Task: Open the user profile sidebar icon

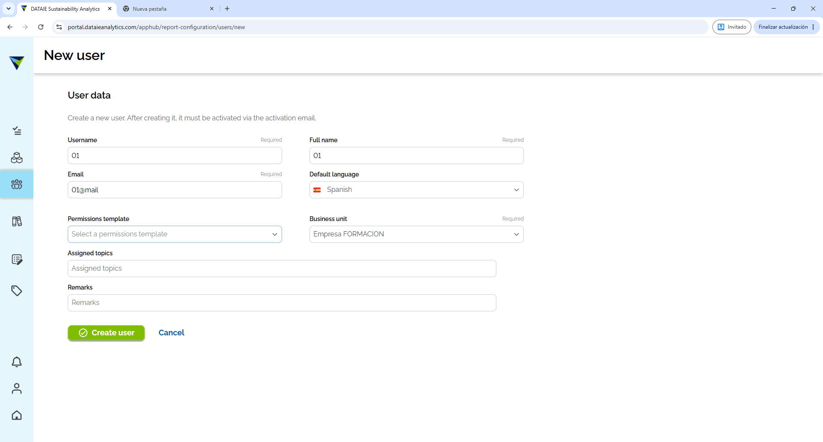Action: [x=17, y=388]
